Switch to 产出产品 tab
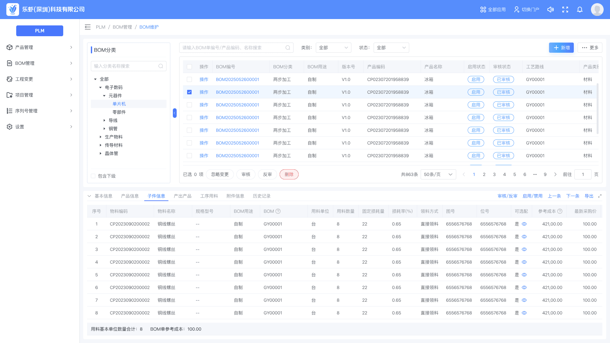Image resolution: width=610 pixels, height=343 pixels. pyautogui.click(x=182, y=196)
